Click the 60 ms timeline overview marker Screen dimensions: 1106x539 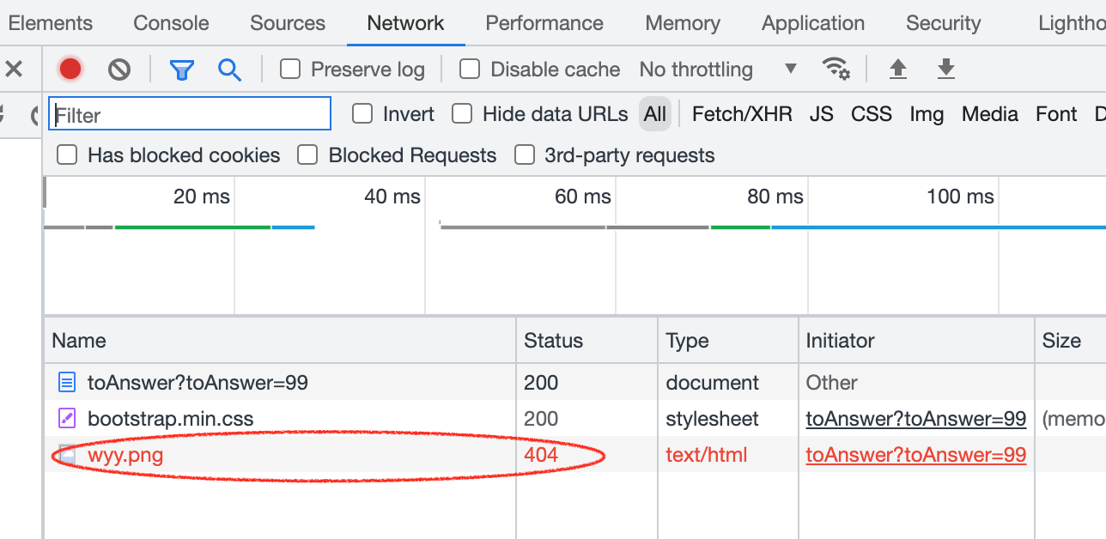pos(583,197)
